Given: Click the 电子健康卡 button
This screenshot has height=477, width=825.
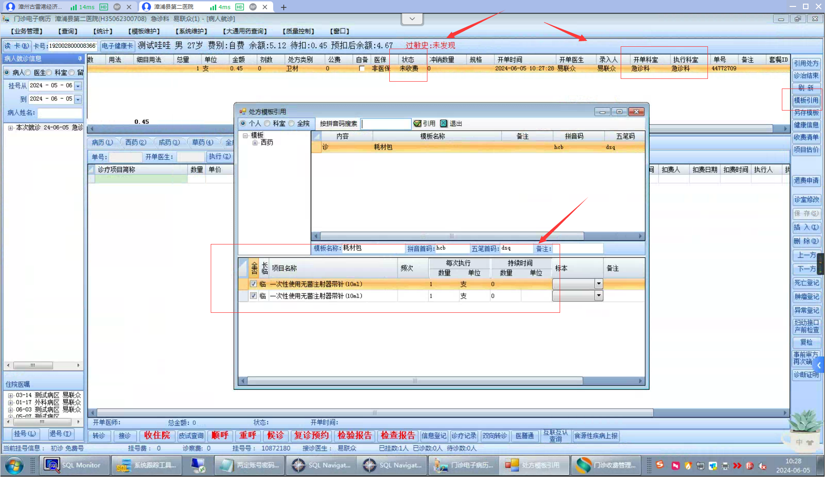Looking at the screenshot, I should point(117,46).
